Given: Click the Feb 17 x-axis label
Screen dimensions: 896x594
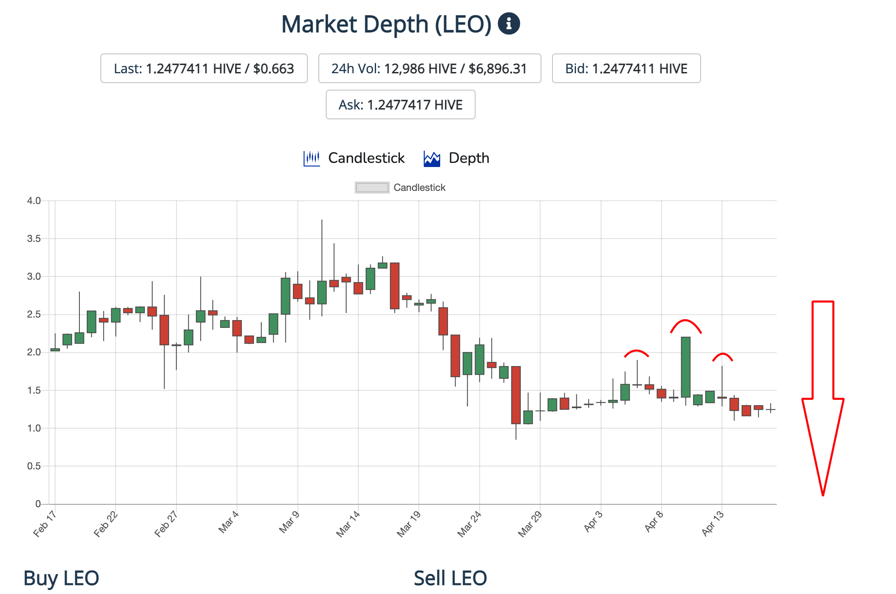Looking at the screenshot, I should tap(44, 524).
